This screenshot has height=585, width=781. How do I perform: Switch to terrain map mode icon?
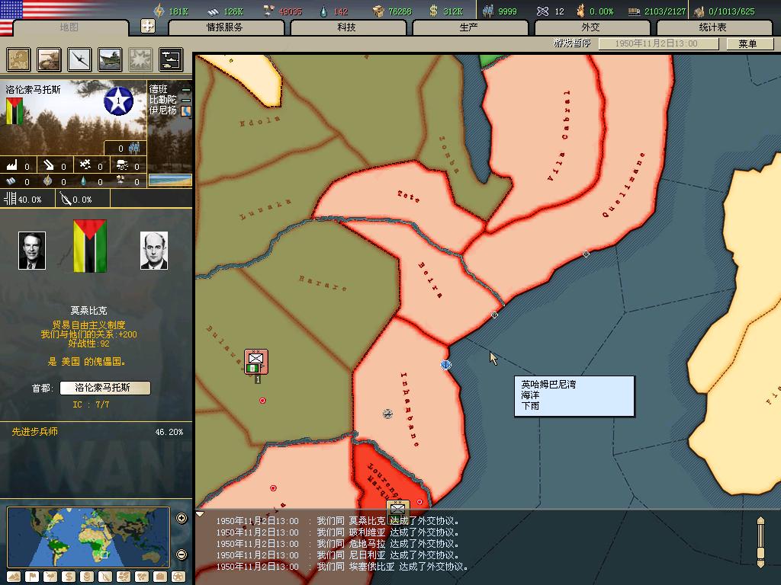(14, 577)
